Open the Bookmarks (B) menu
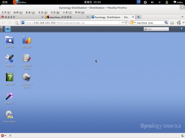185x138 pixels. 55,12
